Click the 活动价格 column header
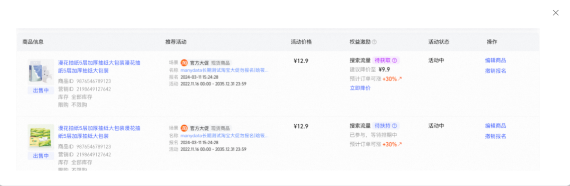The height and width of the screenshot is (186, 570). (x=301, y=42)
